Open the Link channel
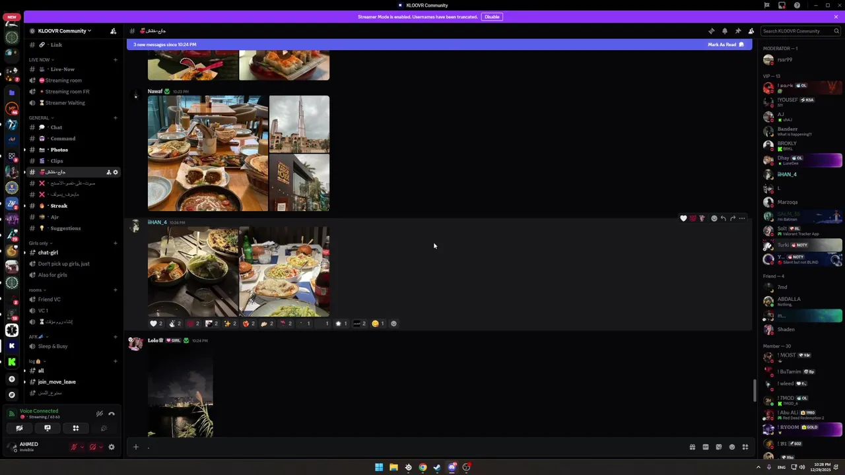Screen dimensions: 845x475 click(x=73, y=45)
